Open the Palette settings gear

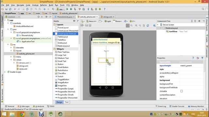coord(74,21)
